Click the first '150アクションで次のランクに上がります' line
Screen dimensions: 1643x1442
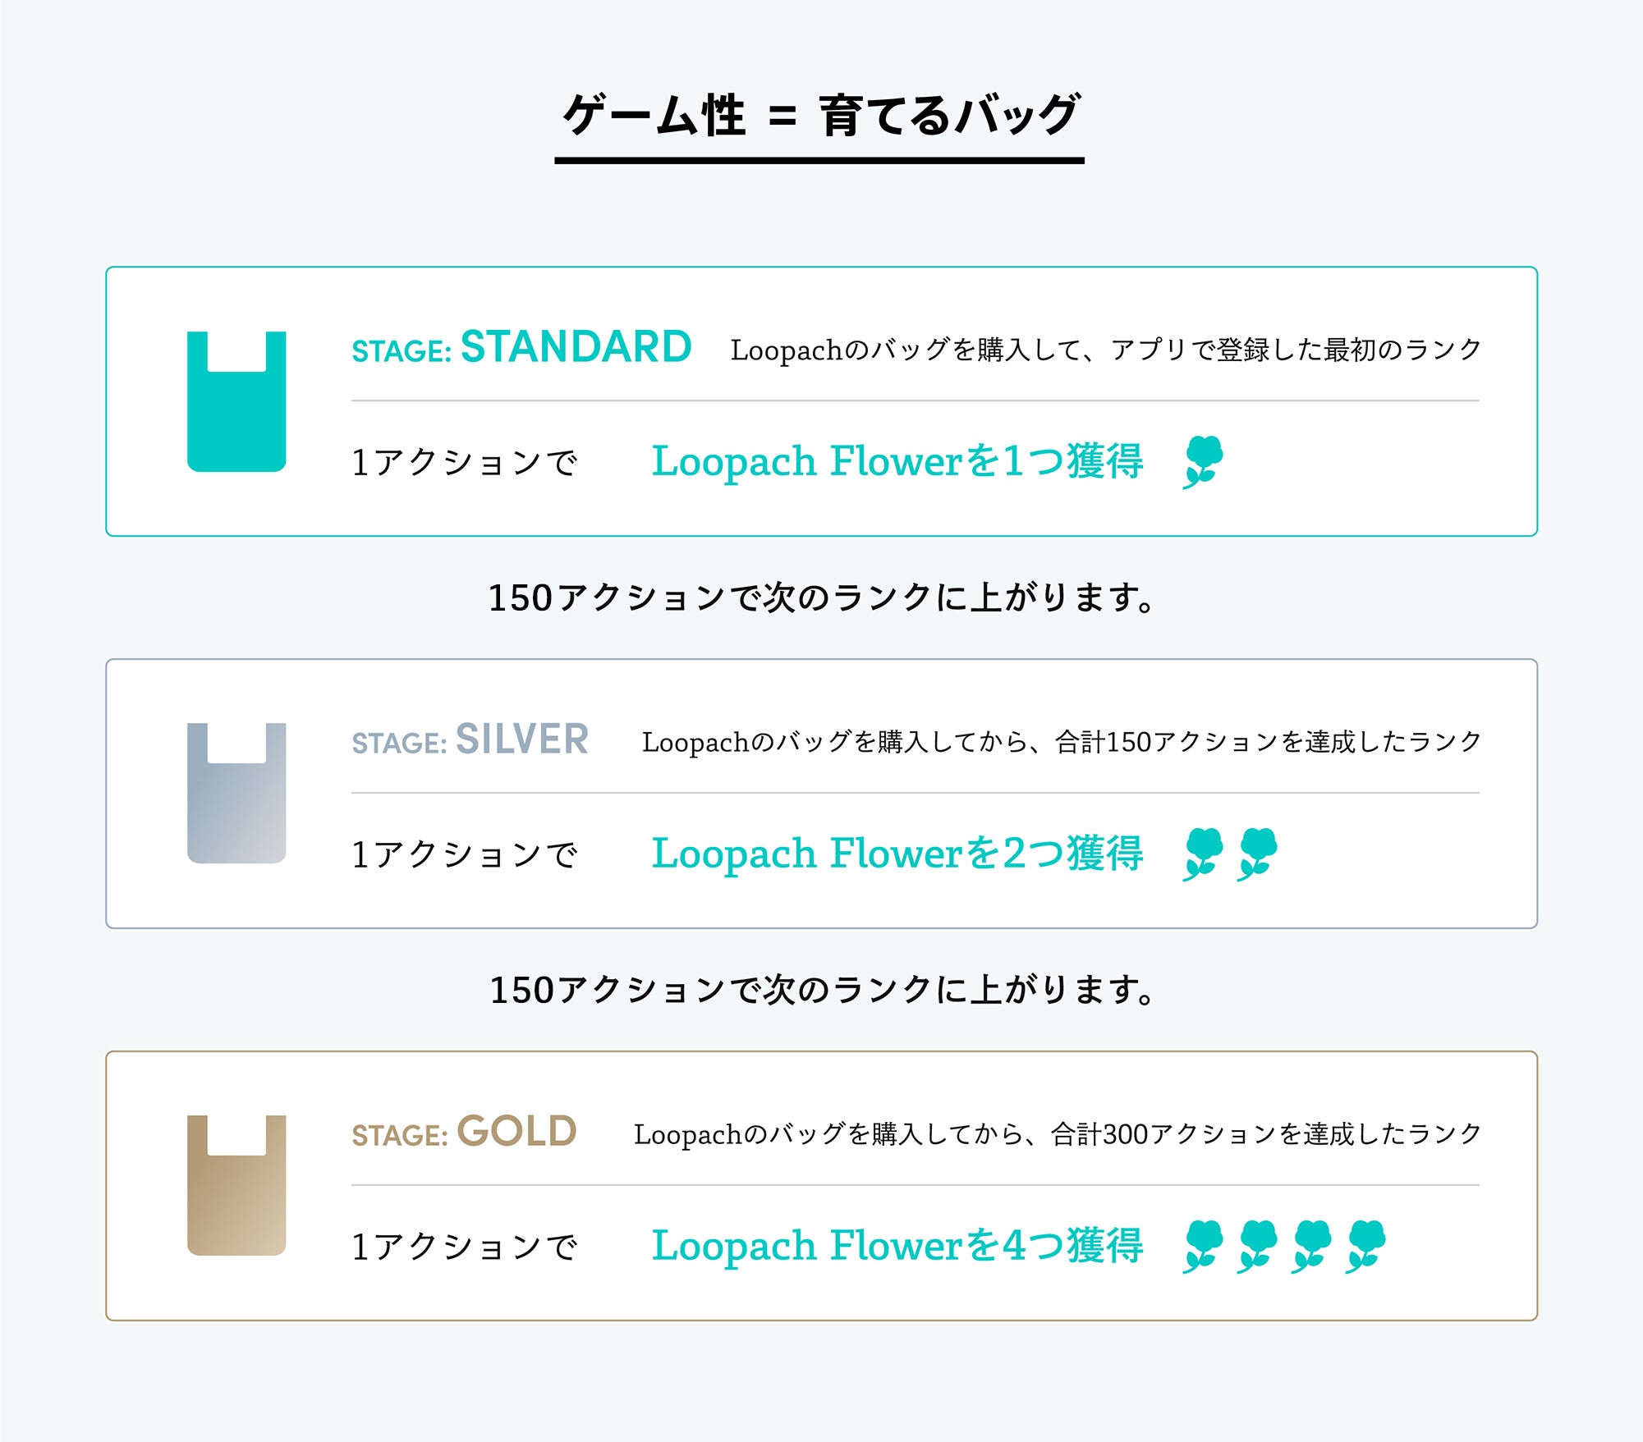(x=821, y=597)
